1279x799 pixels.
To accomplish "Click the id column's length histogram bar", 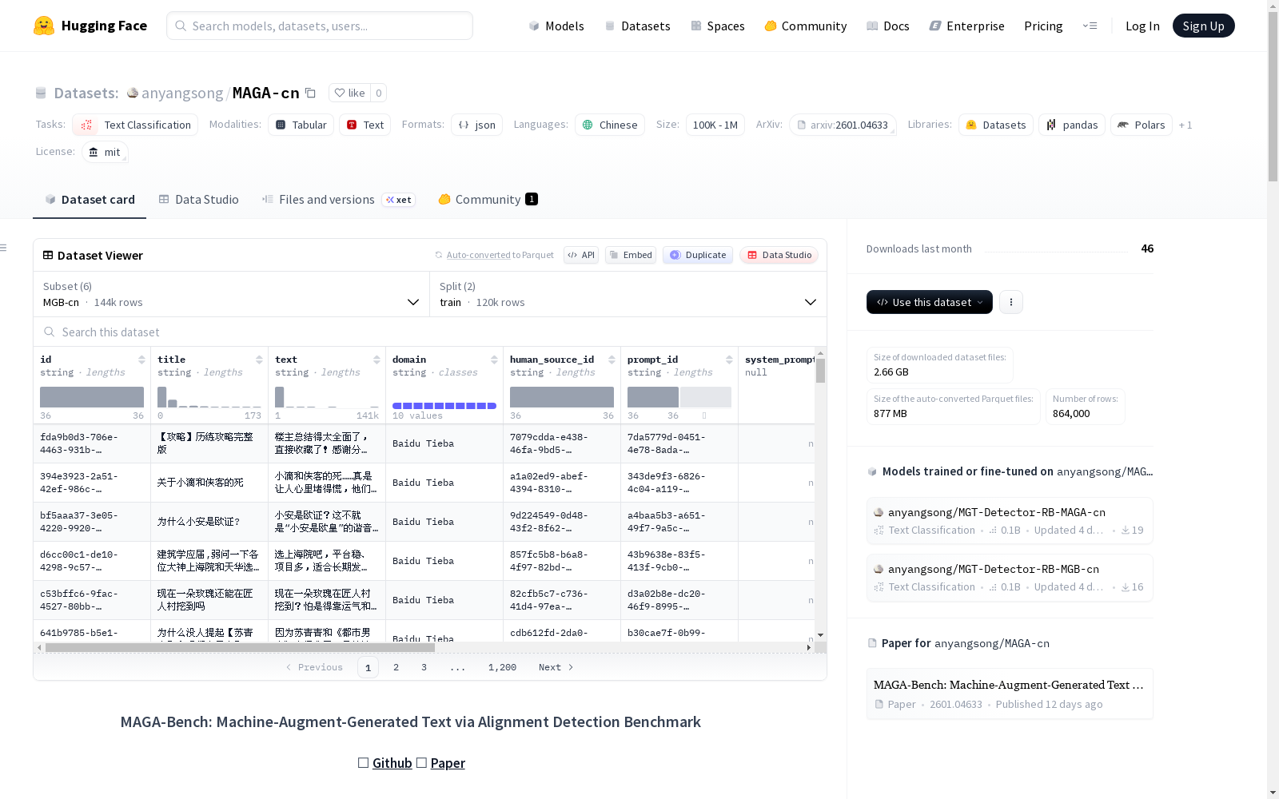I will tap(92, 397).
